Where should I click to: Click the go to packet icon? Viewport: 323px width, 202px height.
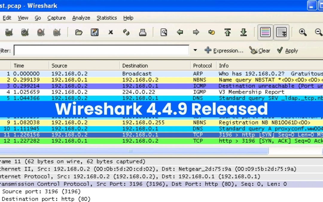tap(211, 32)
